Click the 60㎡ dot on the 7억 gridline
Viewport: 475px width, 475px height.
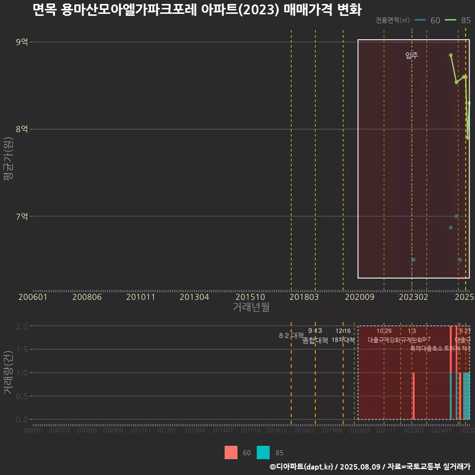456,216
